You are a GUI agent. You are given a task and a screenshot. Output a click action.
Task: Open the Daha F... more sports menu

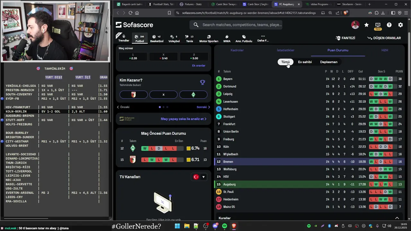(263, 38)
